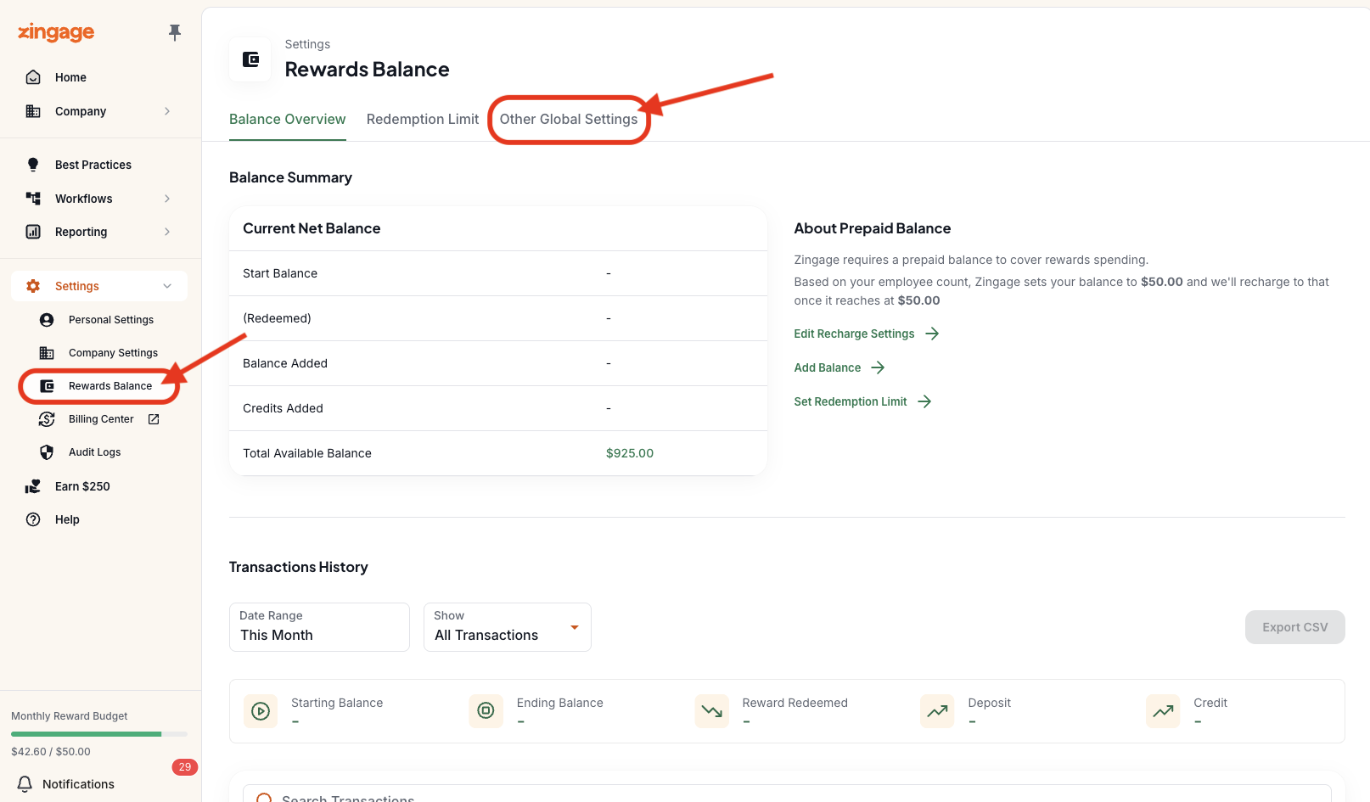The width and height of the screenshot is (1370, 802).
Task: Click the Add Balance link
Action: tap(828, 367)
